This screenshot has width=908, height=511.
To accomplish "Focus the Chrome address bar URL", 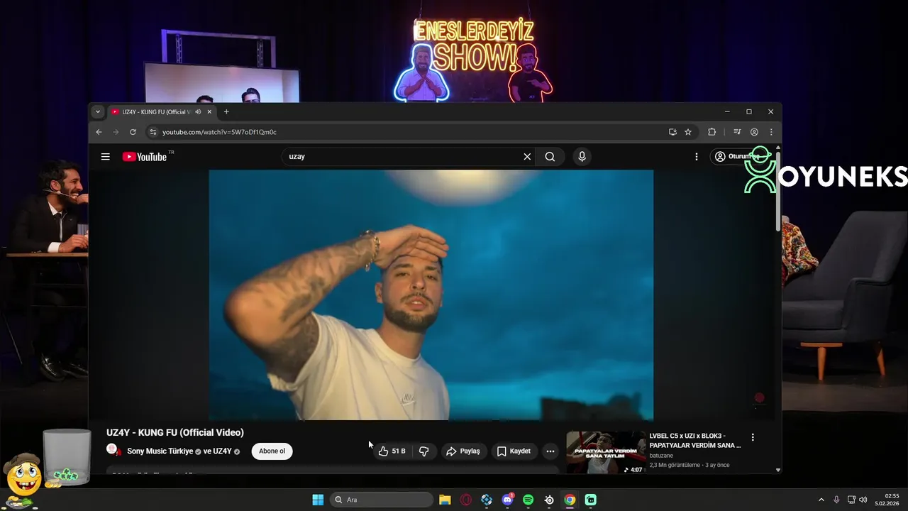I will tap(219, 132).
